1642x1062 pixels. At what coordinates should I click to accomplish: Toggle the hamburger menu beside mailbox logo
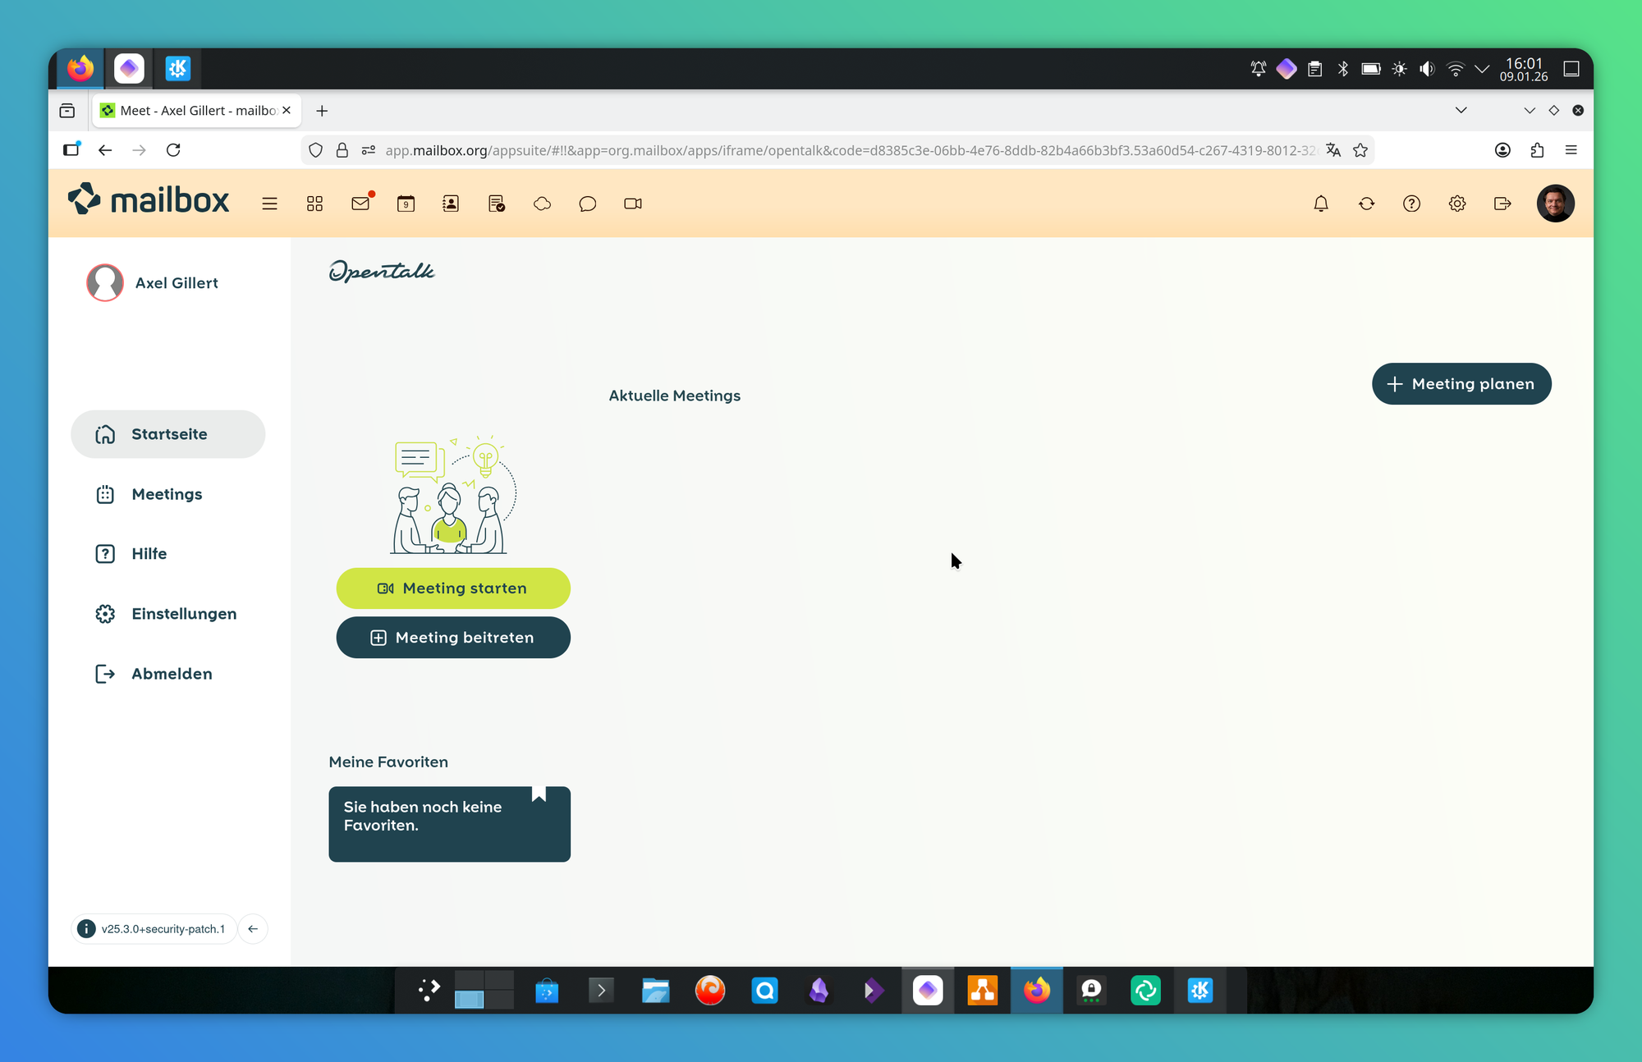click(x=269, y=204)
